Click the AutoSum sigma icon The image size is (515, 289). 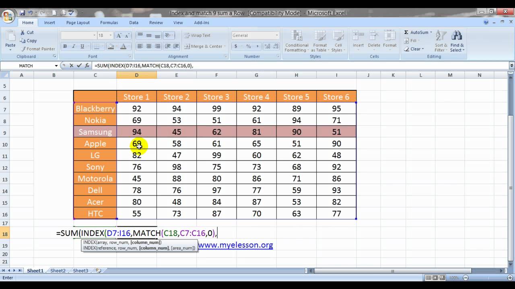(406, 33)
